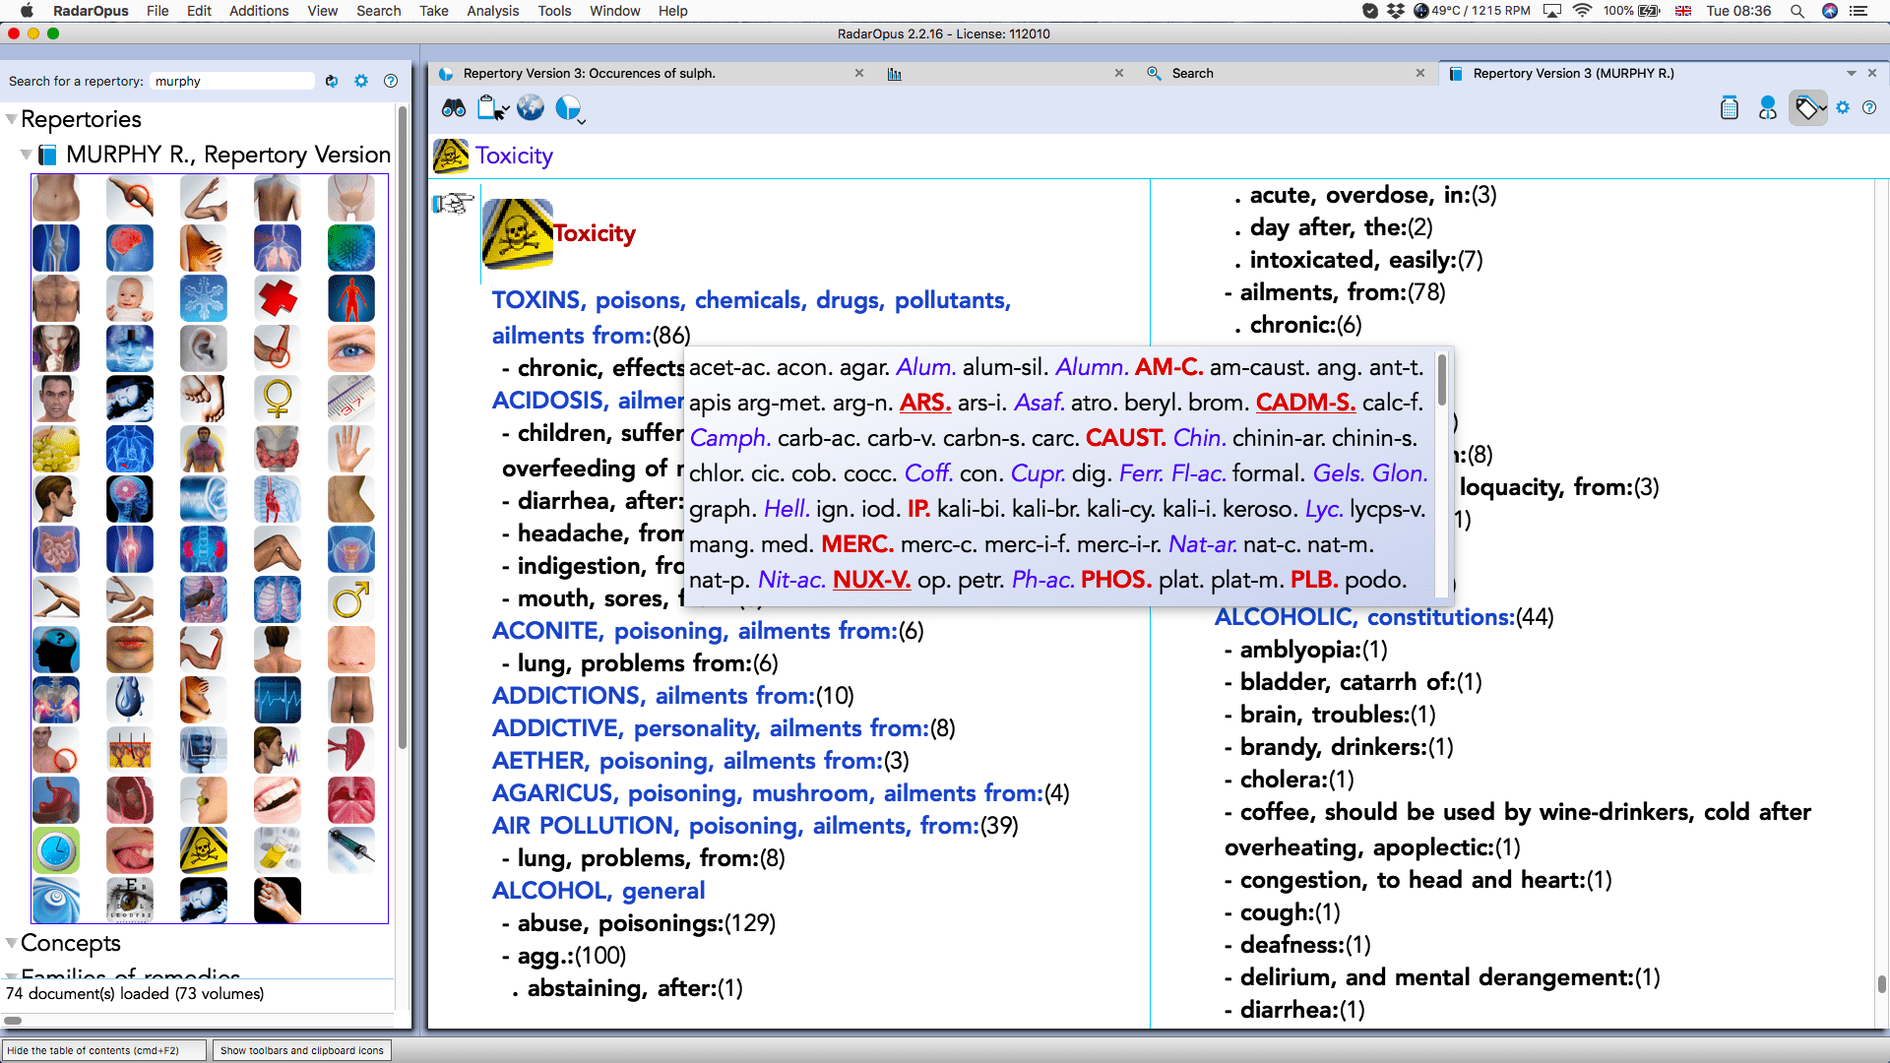Open the Additions menu

[x=259, y=11]
